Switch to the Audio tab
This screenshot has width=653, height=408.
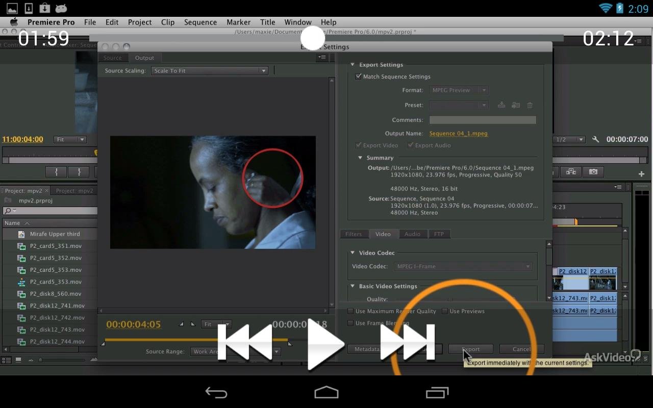412,234
